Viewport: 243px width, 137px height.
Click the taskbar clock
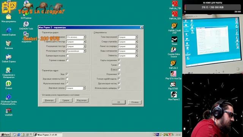point(178,135)
